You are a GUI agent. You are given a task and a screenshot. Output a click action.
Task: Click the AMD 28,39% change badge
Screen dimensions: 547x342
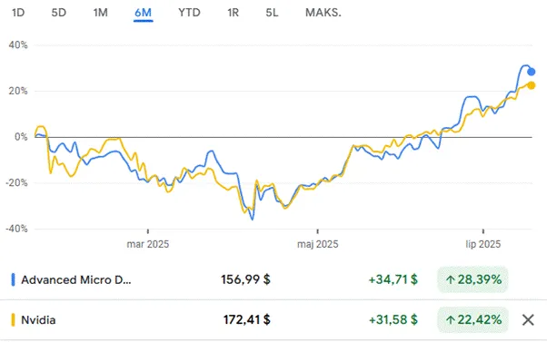point(472,279)
